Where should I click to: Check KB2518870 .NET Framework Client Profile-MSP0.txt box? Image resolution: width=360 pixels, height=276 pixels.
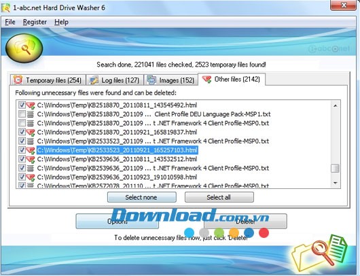coord(22,123)
